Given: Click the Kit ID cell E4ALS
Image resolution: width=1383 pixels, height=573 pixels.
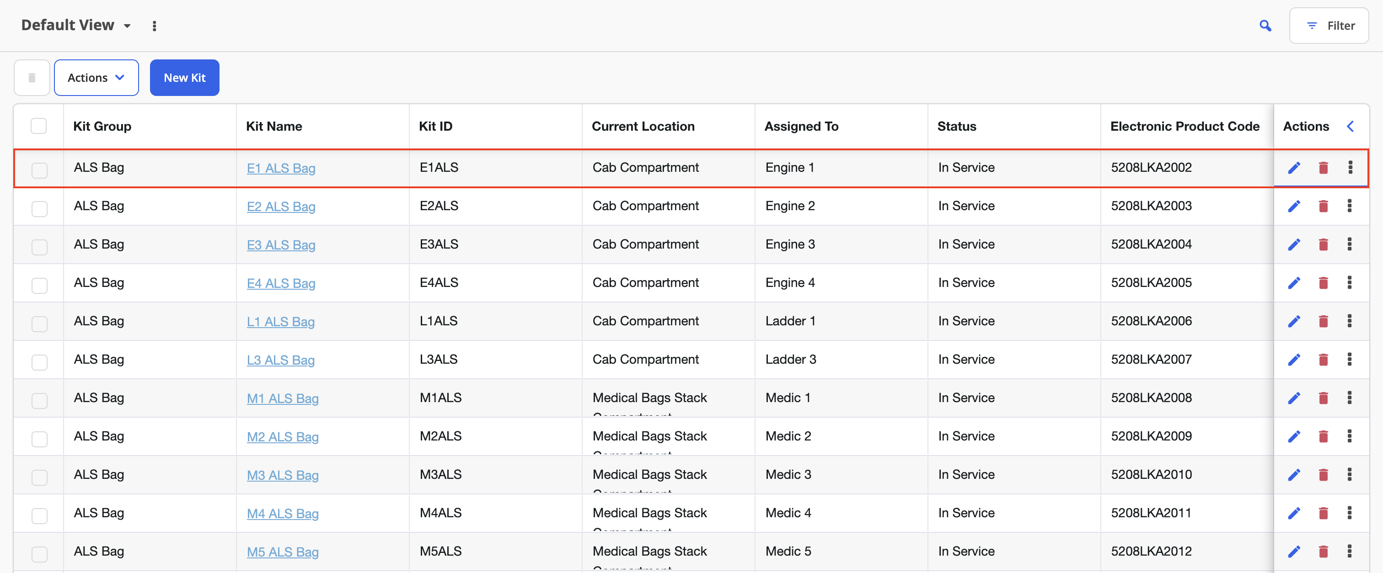Looking at the screenshot, I should [439, 283].
